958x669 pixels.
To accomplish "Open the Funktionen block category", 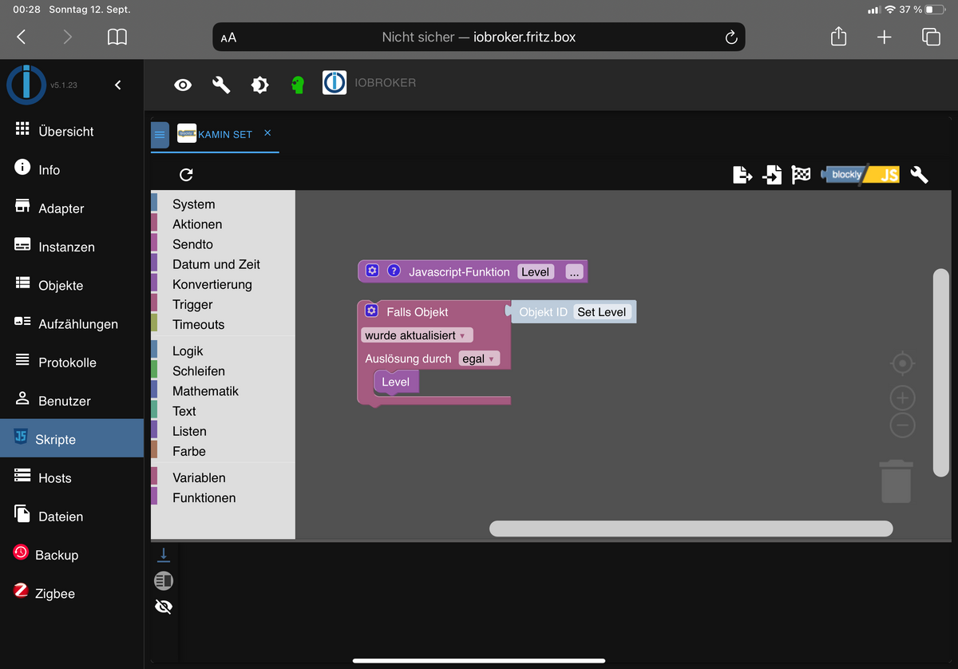I will pyautogui.click(x=223, y=497).
